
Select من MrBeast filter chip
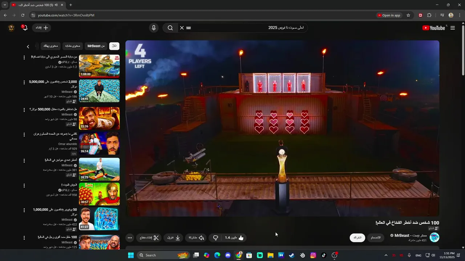pyautogui.click(x=96, y=46)
